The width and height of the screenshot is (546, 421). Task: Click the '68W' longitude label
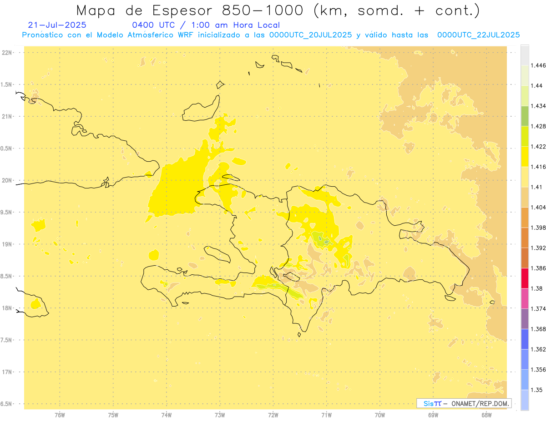pyautogui.click(x=486, y=415)
